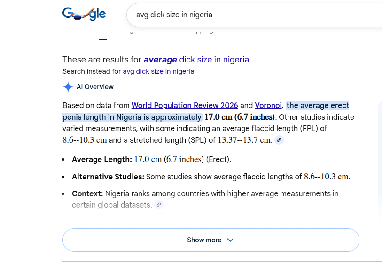This screenshot has width=382, height=263.
Task: Click the AI Overview heading label
Action: (x=95, y=87)
